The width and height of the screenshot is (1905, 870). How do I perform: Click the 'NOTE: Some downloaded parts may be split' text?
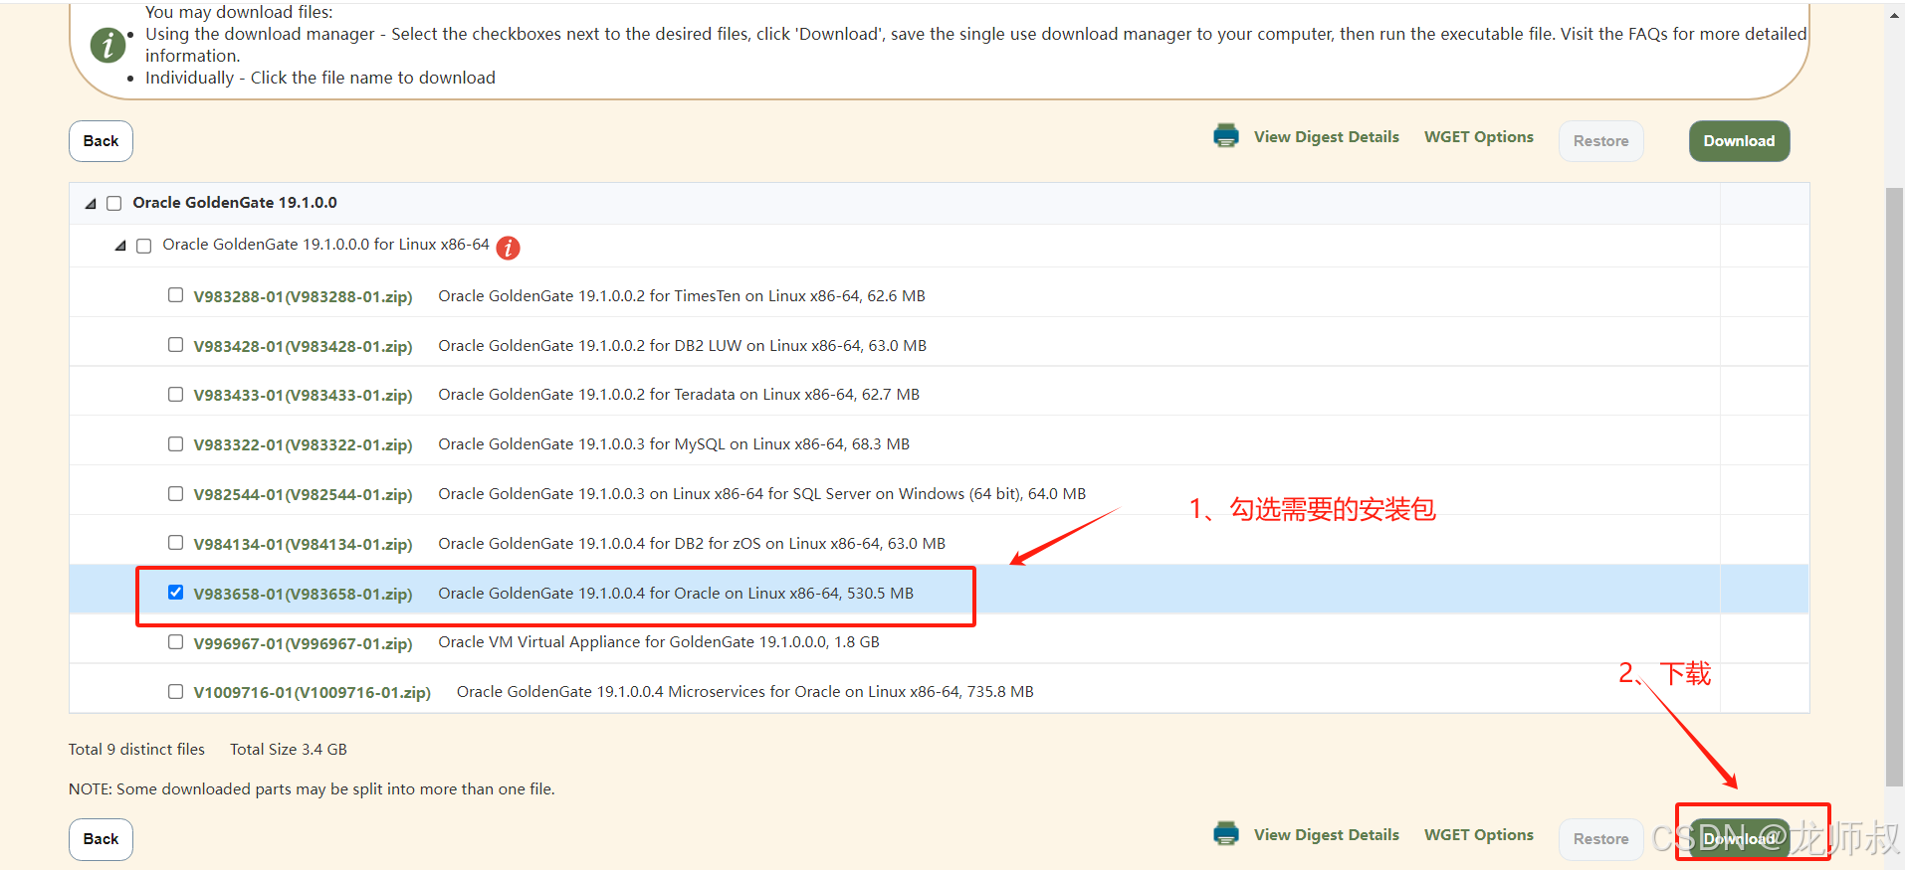312,789
